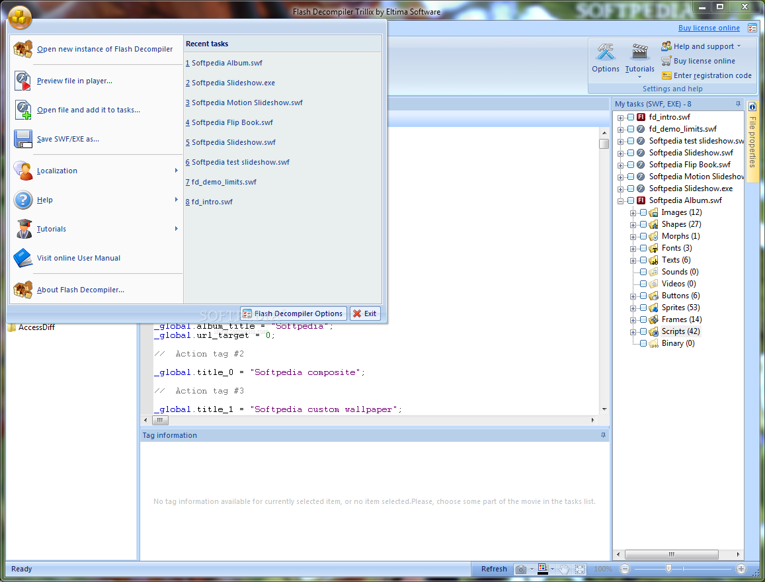Click the blue Help question mark icon
Screen dimensions: 765x582
22,200
